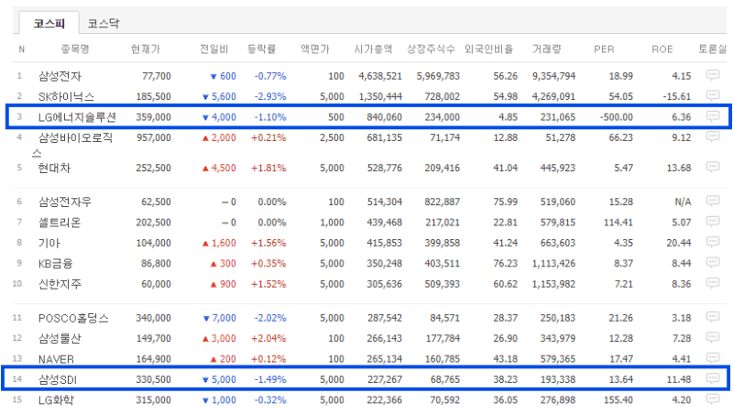Select 삼성바이오로직스 price 957,000

(153, 137)
